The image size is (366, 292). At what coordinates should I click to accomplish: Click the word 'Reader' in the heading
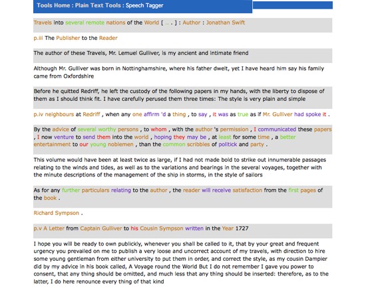pos(108,38)
